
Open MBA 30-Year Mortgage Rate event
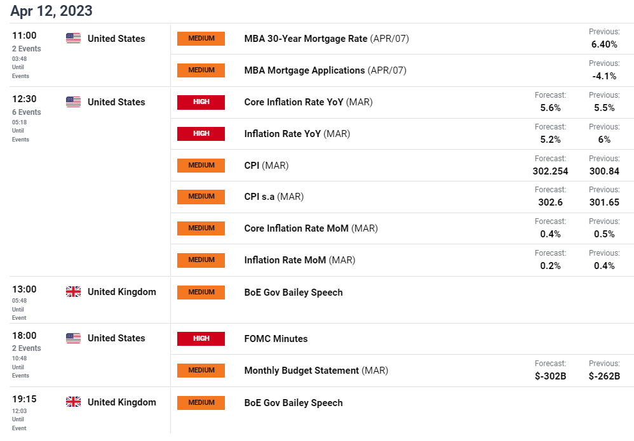click(x=402, y=39)
